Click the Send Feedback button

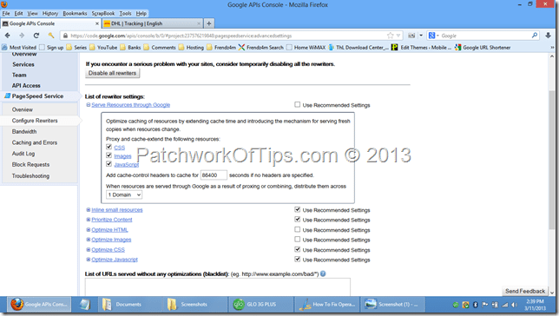click(525, 291)
